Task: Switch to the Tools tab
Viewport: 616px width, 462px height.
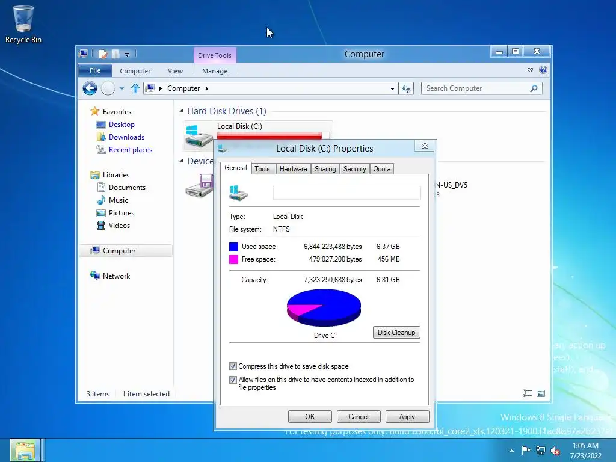Action: coord(262,169)
